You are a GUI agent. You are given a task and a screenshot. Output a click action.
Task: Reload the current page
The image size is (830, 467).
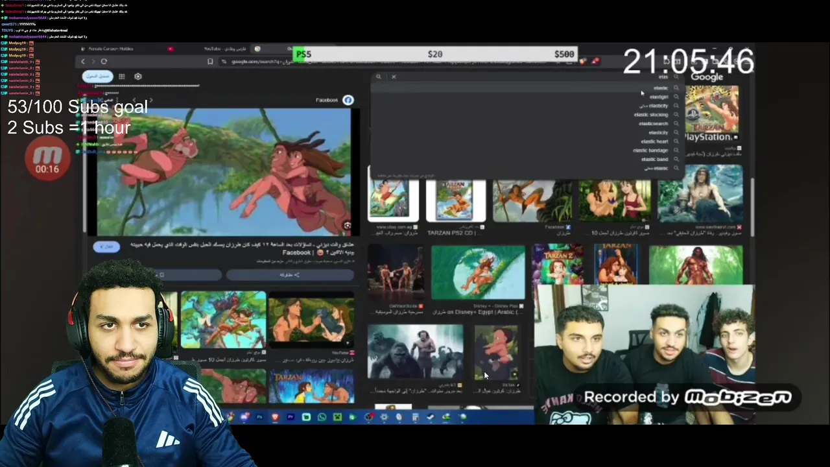pyautogui.click(x=104, y=62)
